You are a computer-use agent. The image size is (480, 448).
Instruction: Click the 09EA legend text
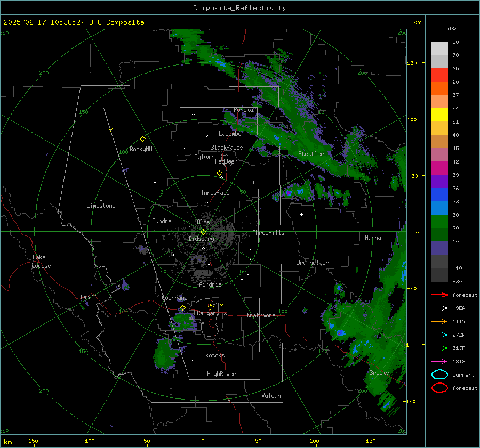click(x=459, y=308)
